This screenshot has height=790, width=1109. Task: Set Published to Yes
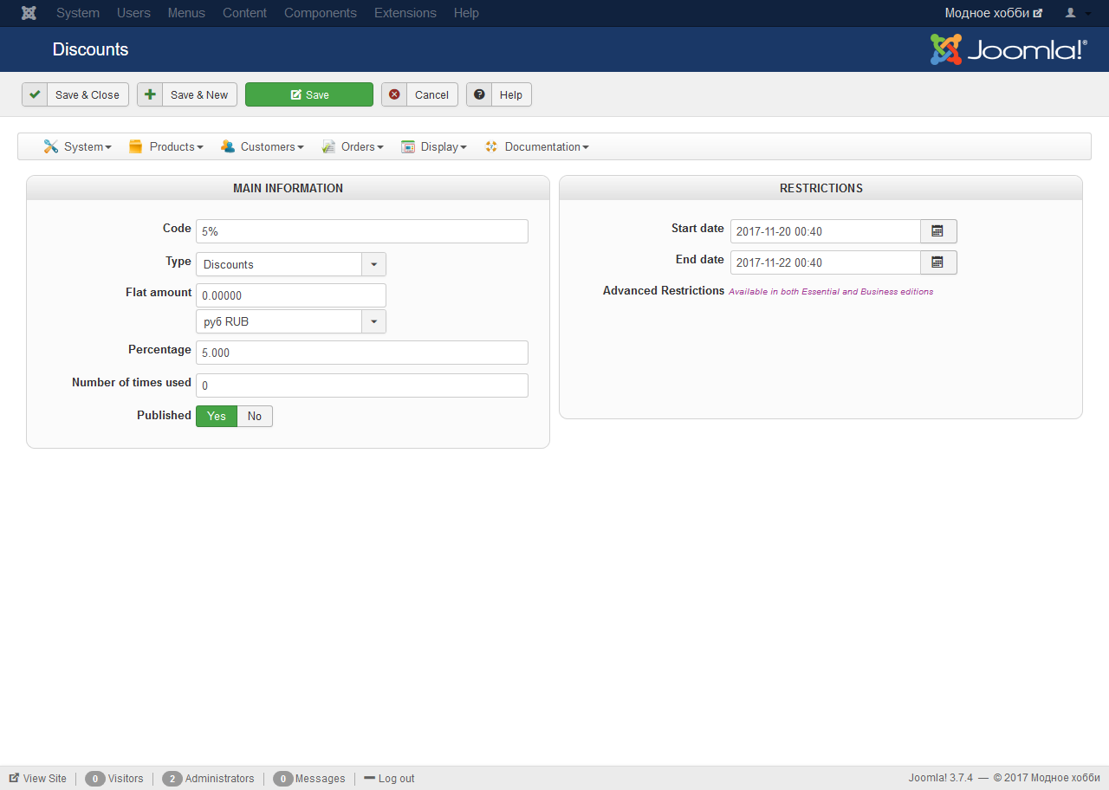[217, 417]
